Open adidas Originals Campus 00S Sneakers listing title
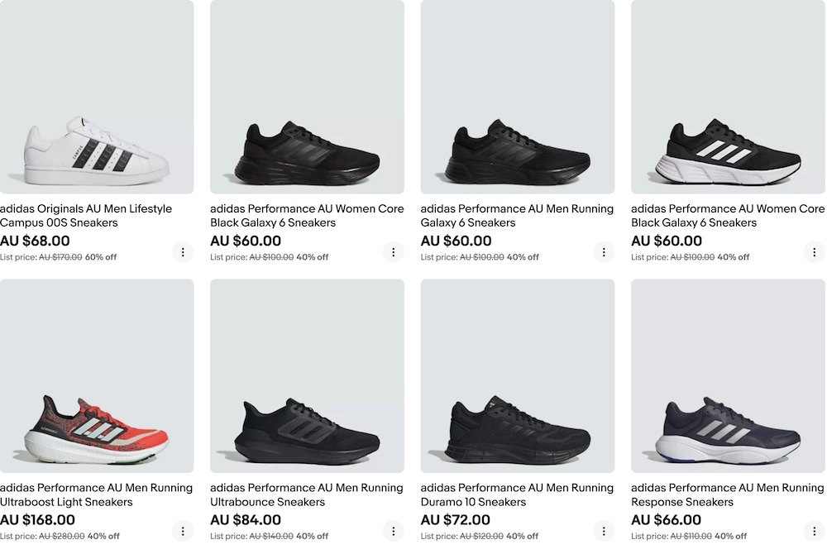This screenshot has height=554, width=827. coord(86,216)
